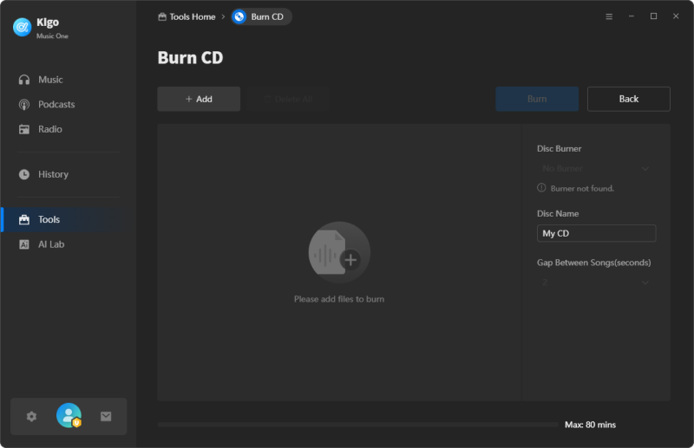The height and width of the screenshot is (448, 694).
Task: Click the disc capacity progress bar
Action: 357,425
